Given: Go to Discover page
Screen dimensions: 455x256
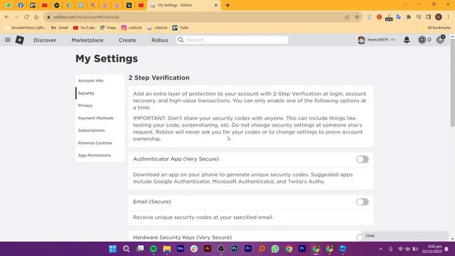Looking at the screenshot, I should [45, 40].
